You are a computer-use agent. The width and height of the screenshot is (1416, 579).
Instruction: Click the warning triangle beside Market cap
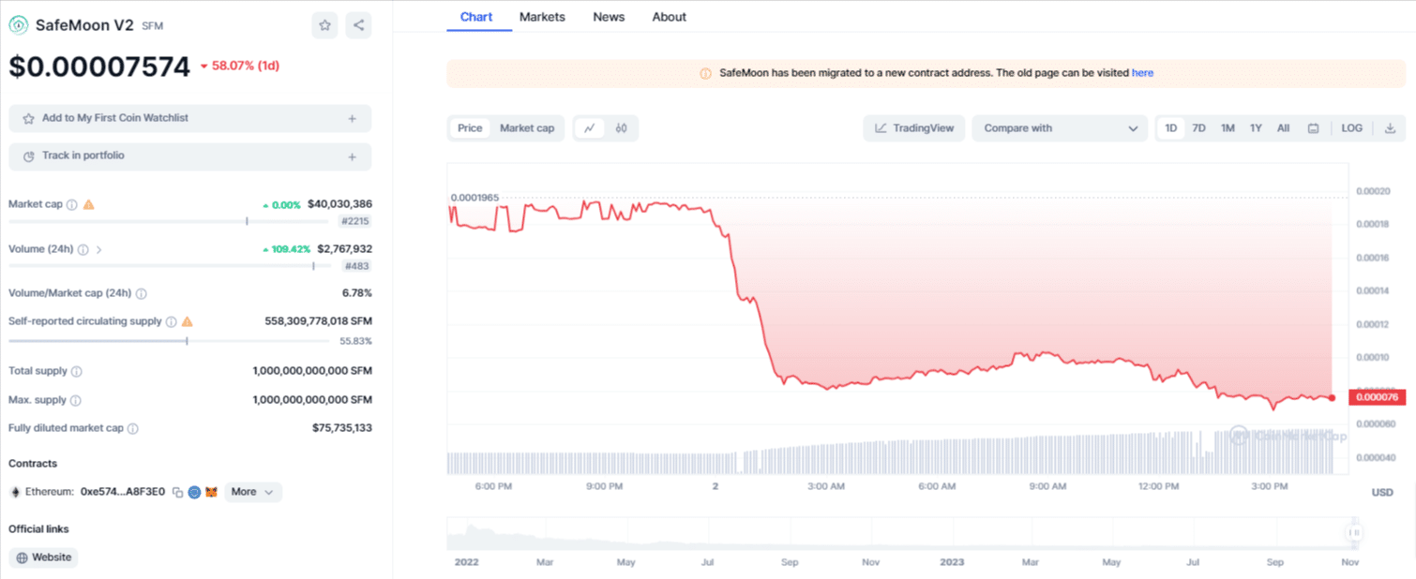[89, 204]
